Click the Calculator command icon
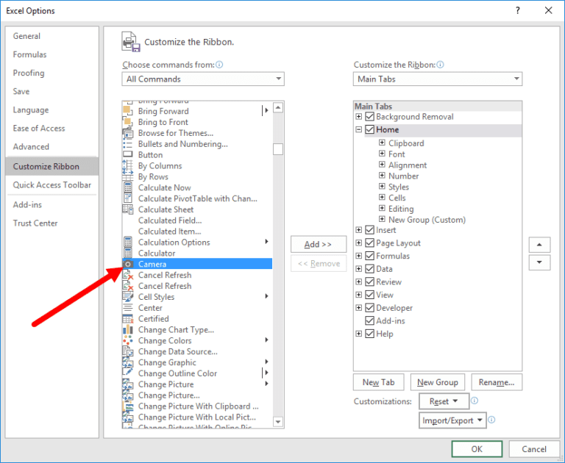Viewport: 565px width, 463px height. tap(128, 253)
